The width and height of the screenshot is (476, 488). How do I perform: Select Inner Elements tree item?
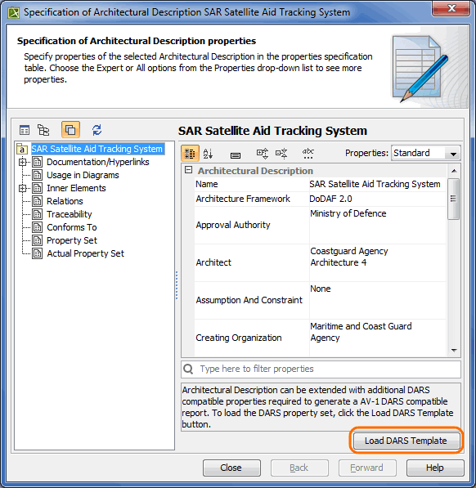click(76, 188)
